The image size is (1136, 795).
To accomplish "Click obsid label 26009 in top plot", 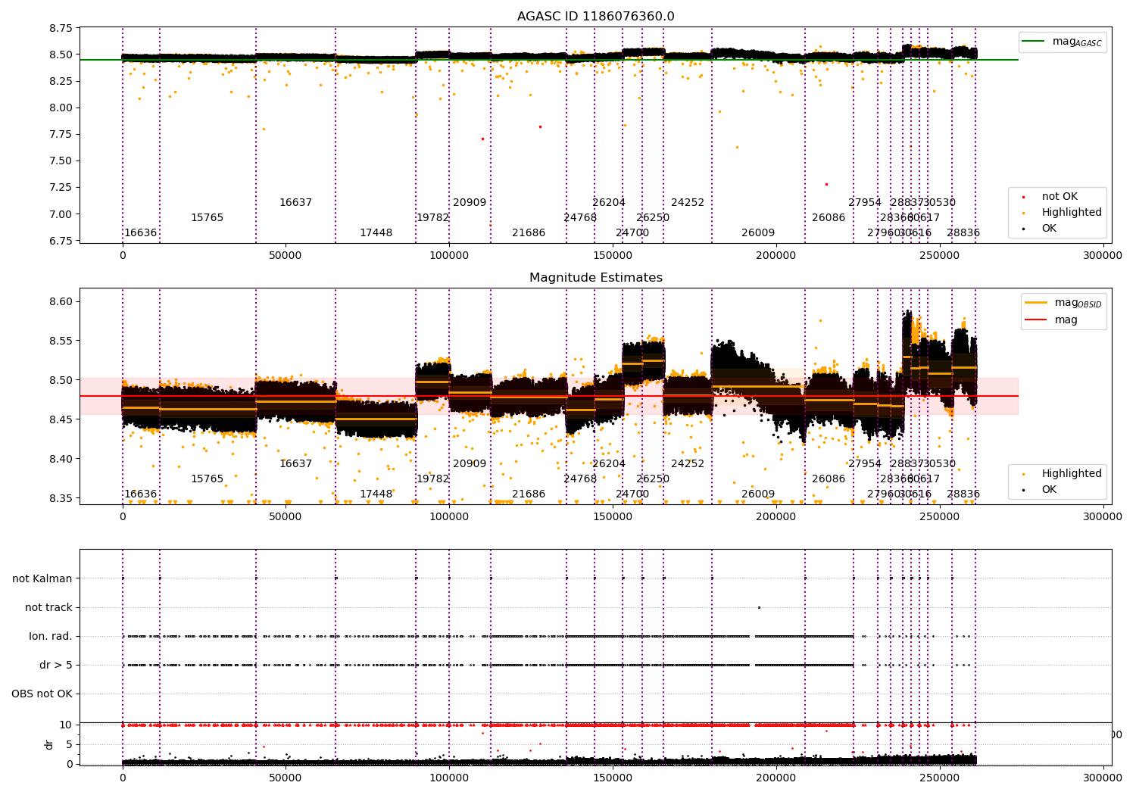I will click(758, 233).
